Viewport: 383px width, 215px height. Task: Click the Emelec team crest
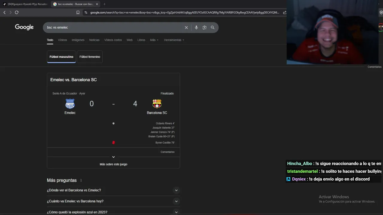click(70, 104)
